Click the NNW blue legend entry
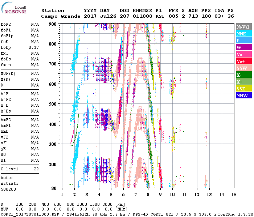254x217 pixels. point(243,96)
